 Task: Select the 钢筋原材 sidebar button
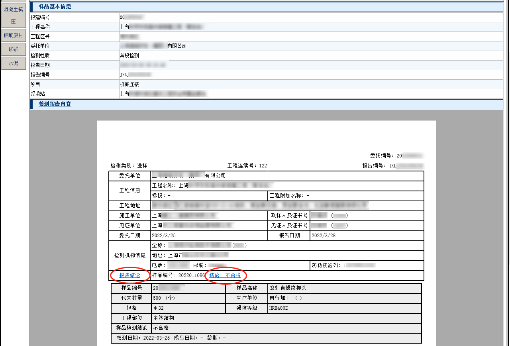[x=13, y=35]
